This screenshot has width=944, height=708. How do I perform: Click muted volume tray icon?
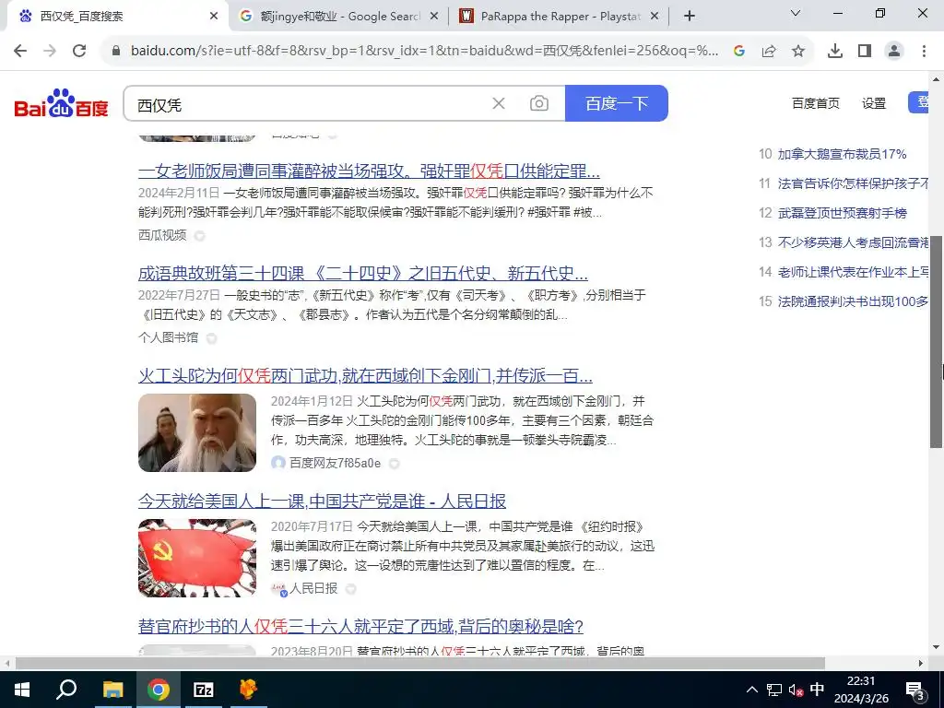[796, 690]
